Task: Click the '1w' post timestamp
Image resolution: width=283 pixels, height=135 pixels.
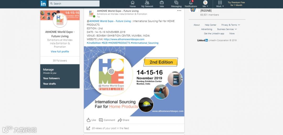Action: tap(98, 16)
